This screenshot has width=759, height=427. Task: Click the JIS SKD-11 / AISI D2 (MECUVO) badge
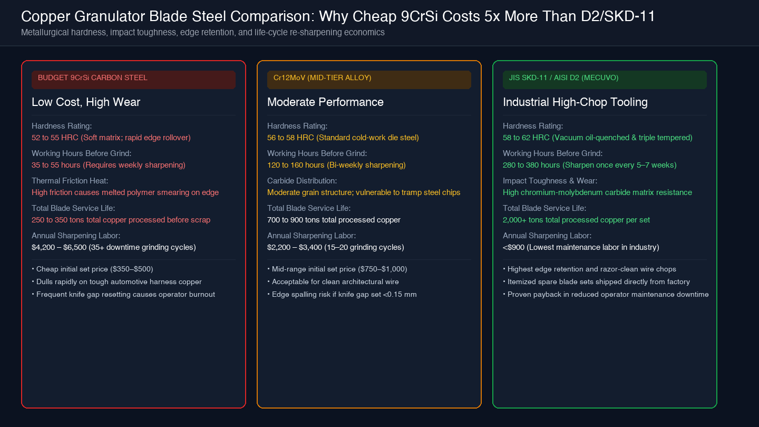pos(605,80)
